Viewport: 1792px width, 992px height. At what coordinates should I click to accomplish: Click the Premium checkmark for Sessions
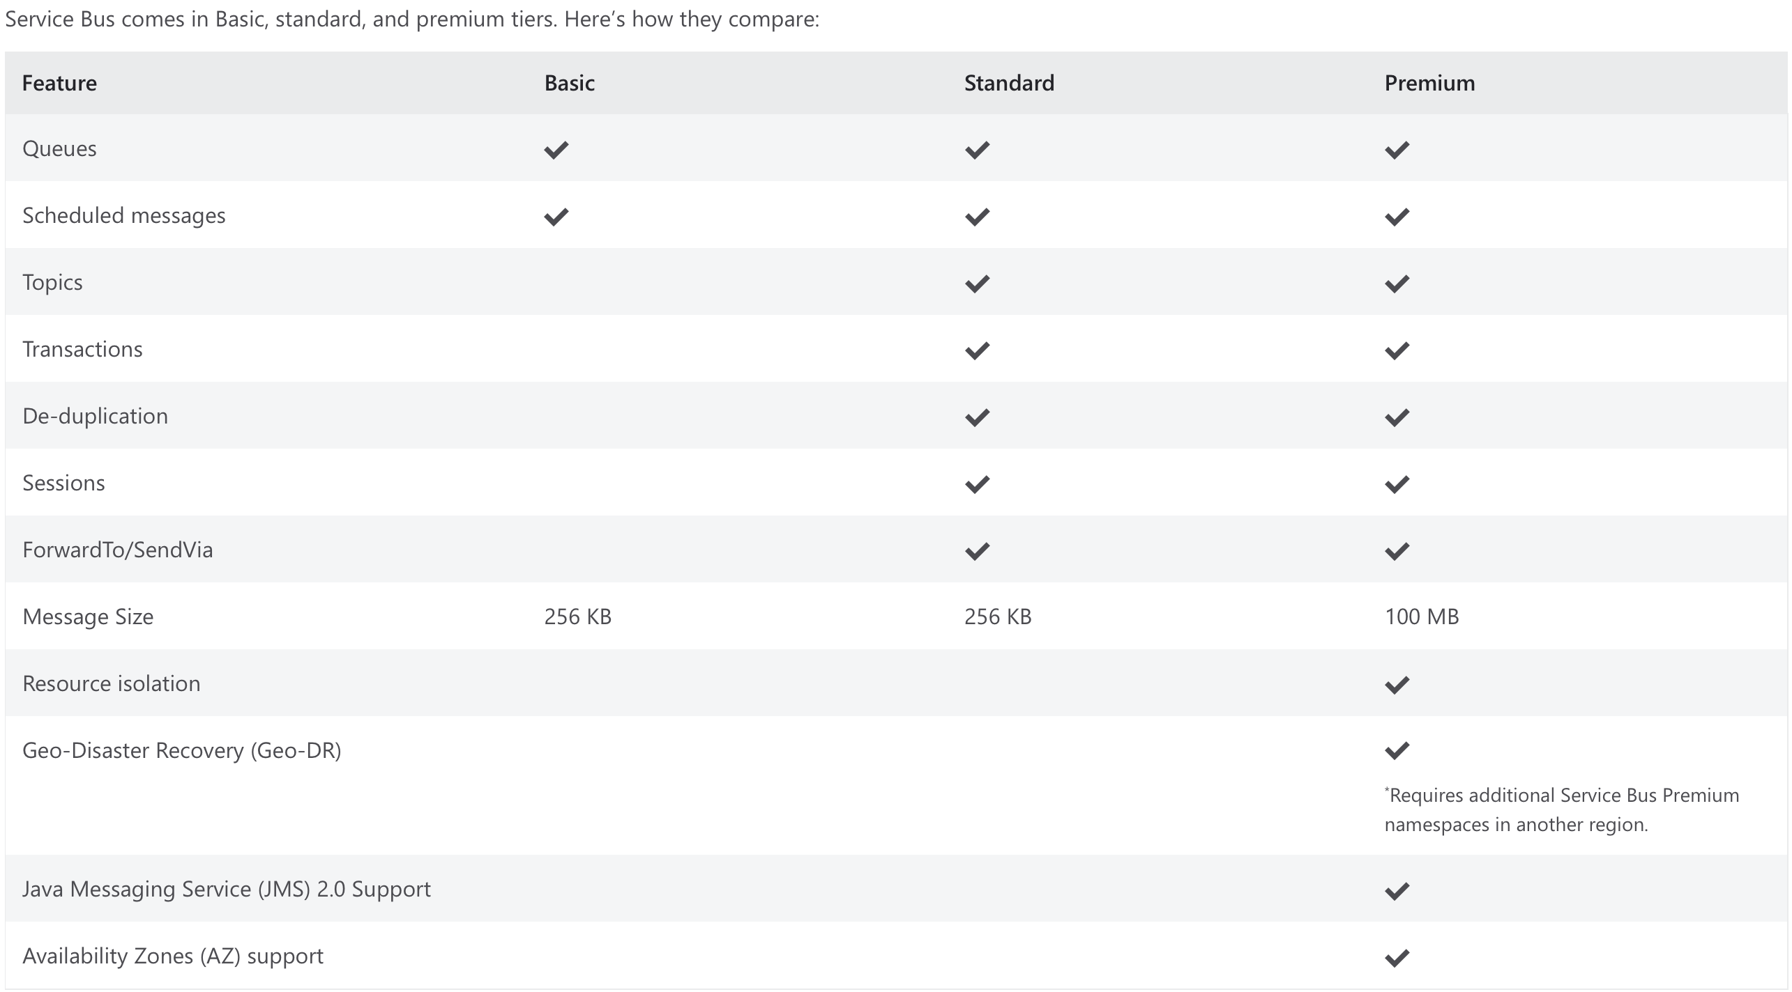pos(1397,484)
